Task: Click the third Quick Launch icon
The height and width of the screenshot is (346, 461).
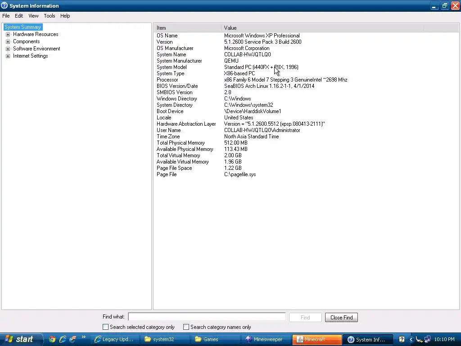Action: click(x=72, y=339)
